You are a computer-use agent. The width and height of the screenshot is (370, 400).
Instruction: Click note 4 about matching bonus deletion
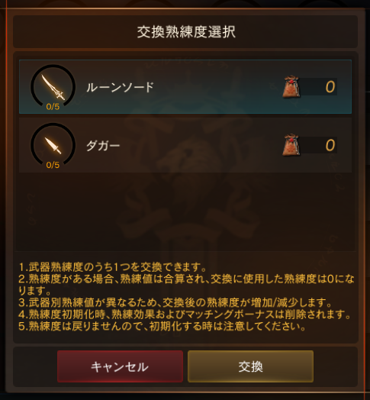pos(185,315)
